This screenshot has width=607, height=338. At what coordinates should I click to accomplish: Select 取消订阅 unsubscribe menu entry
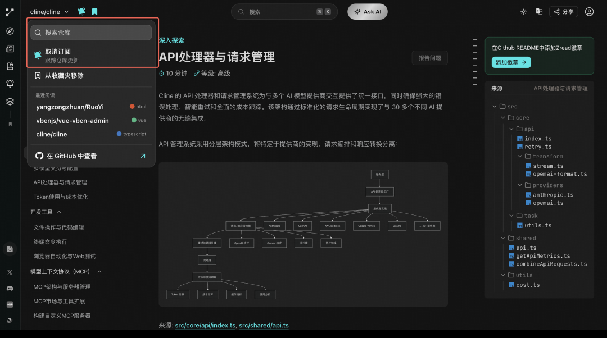point(92,55)
